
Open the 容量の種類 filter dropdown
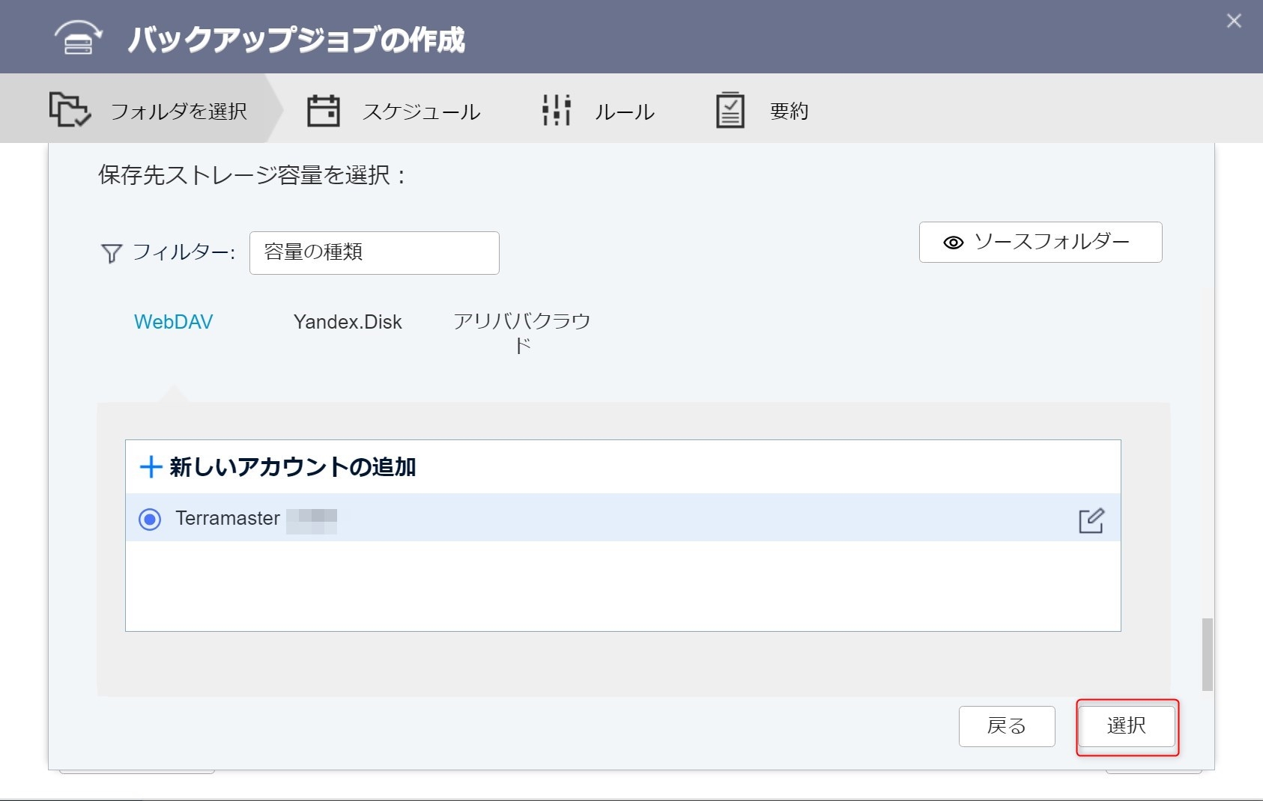coord(374,253)
